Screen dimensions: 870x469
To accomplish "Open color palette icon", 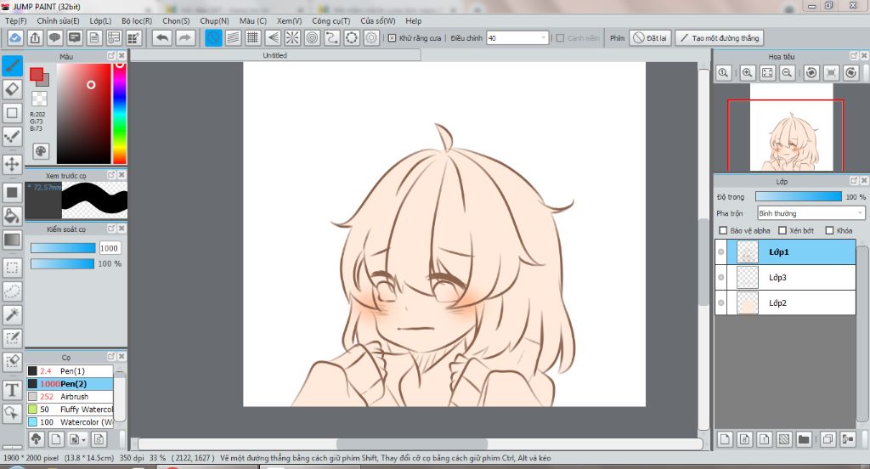I will [x=41, y=151].
